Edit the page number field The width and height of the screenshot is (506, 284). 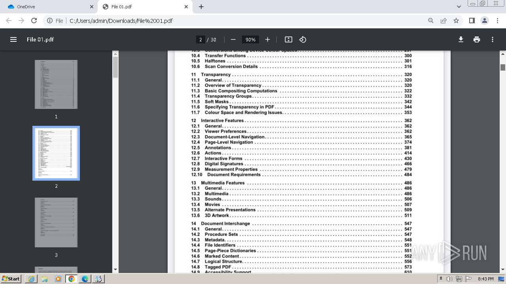pos(200,39)
